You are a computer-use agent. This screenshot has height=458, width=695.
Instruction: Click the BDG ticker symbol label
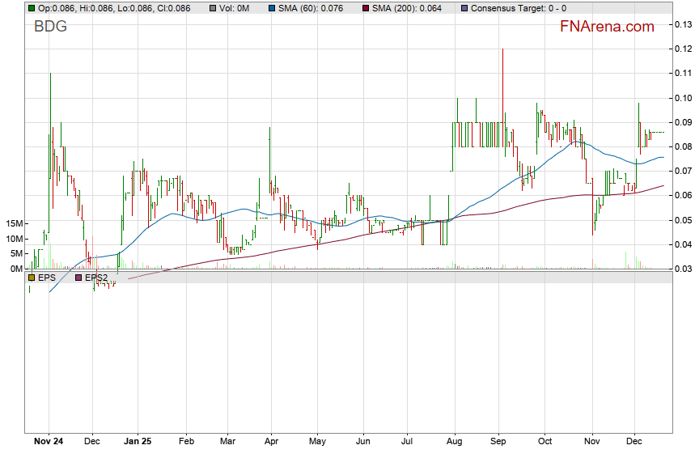coord(50,27)
